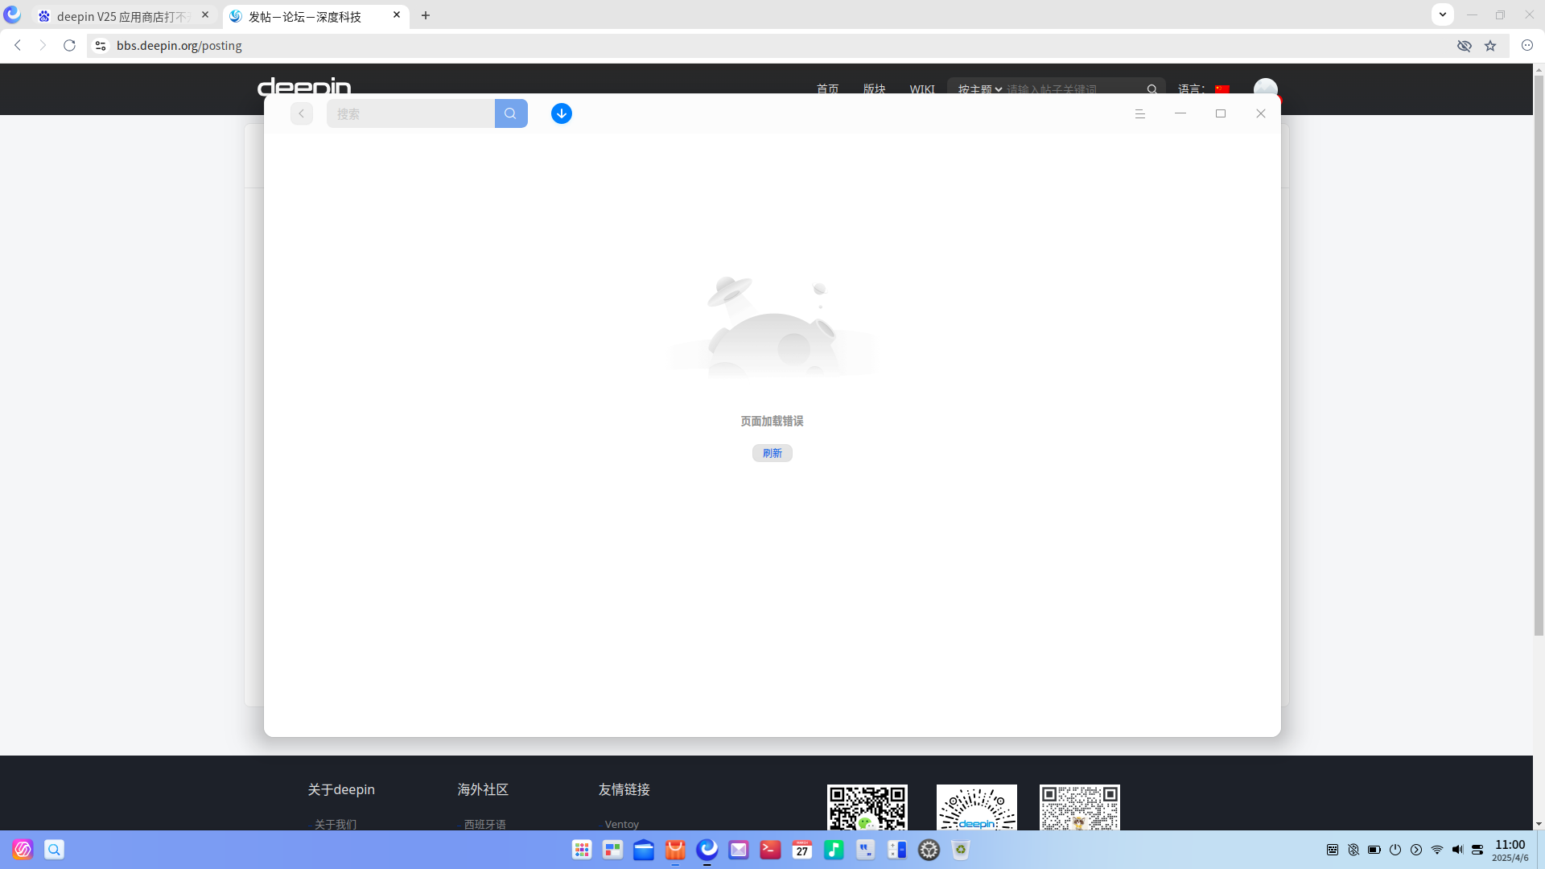Click the forum header search magnifier
The image size is (1545, 869).
click(x=1152, y=89)
